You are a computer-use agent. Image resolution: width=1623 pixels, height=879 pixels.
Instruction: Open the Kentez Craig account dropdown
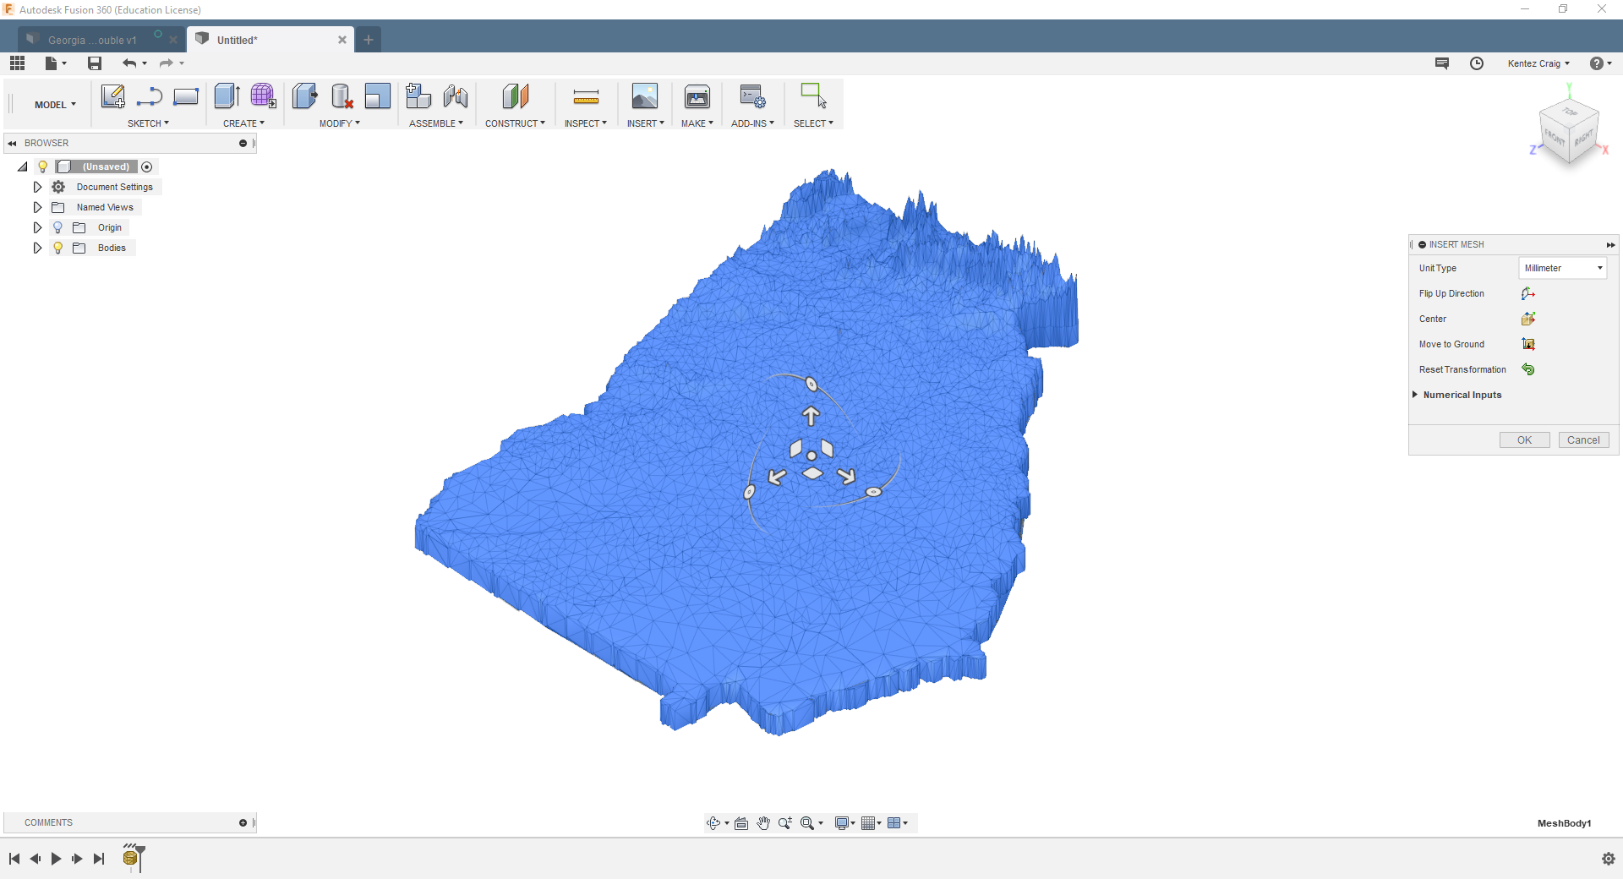[1538, 63]
